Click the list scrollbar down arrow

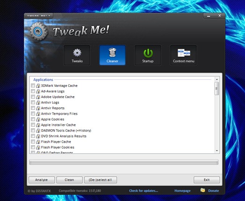click(217, 151)
